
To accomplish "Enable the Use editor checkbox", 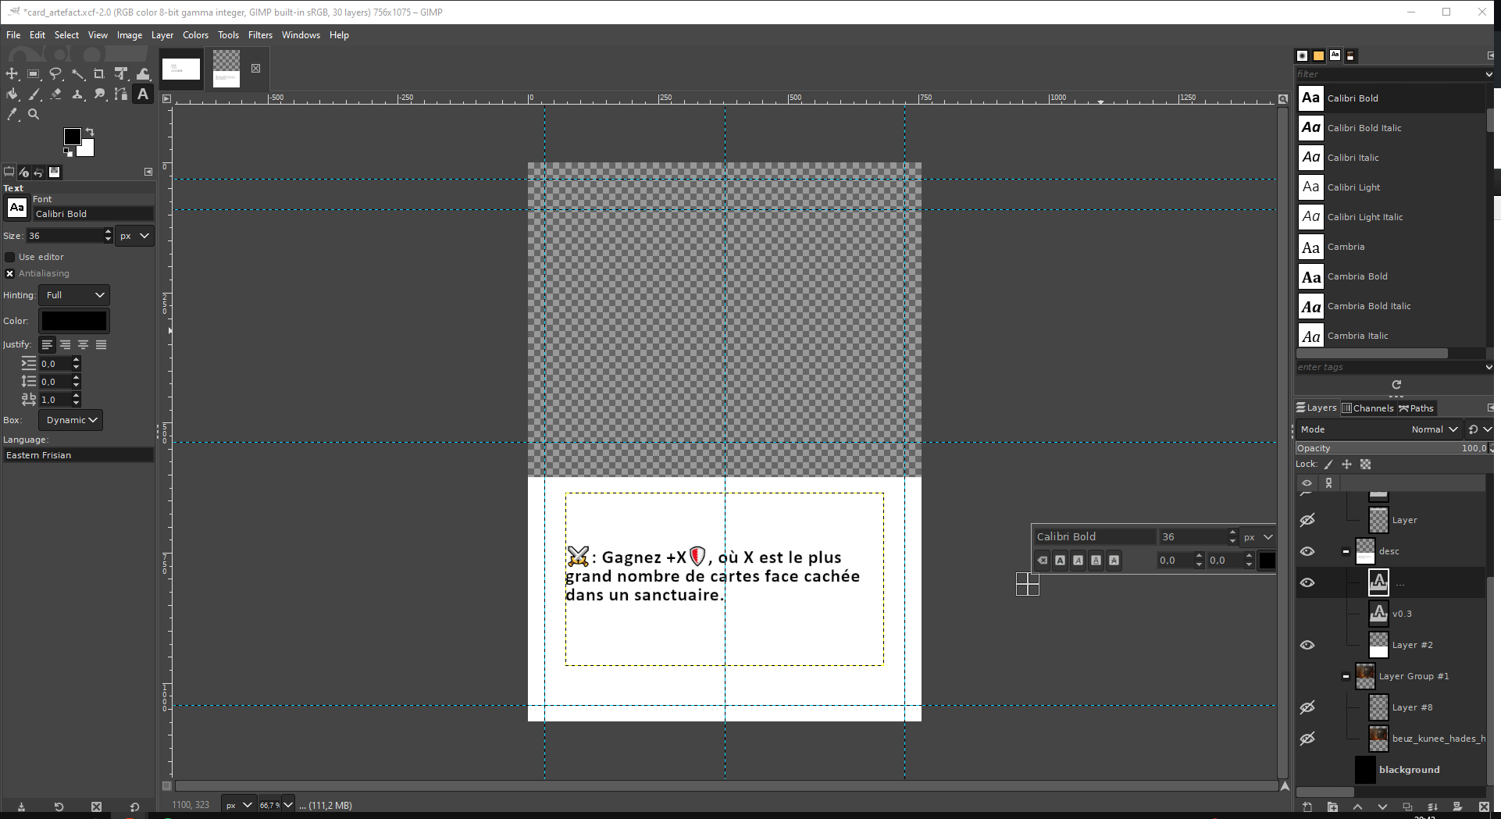I will (10, 257).
